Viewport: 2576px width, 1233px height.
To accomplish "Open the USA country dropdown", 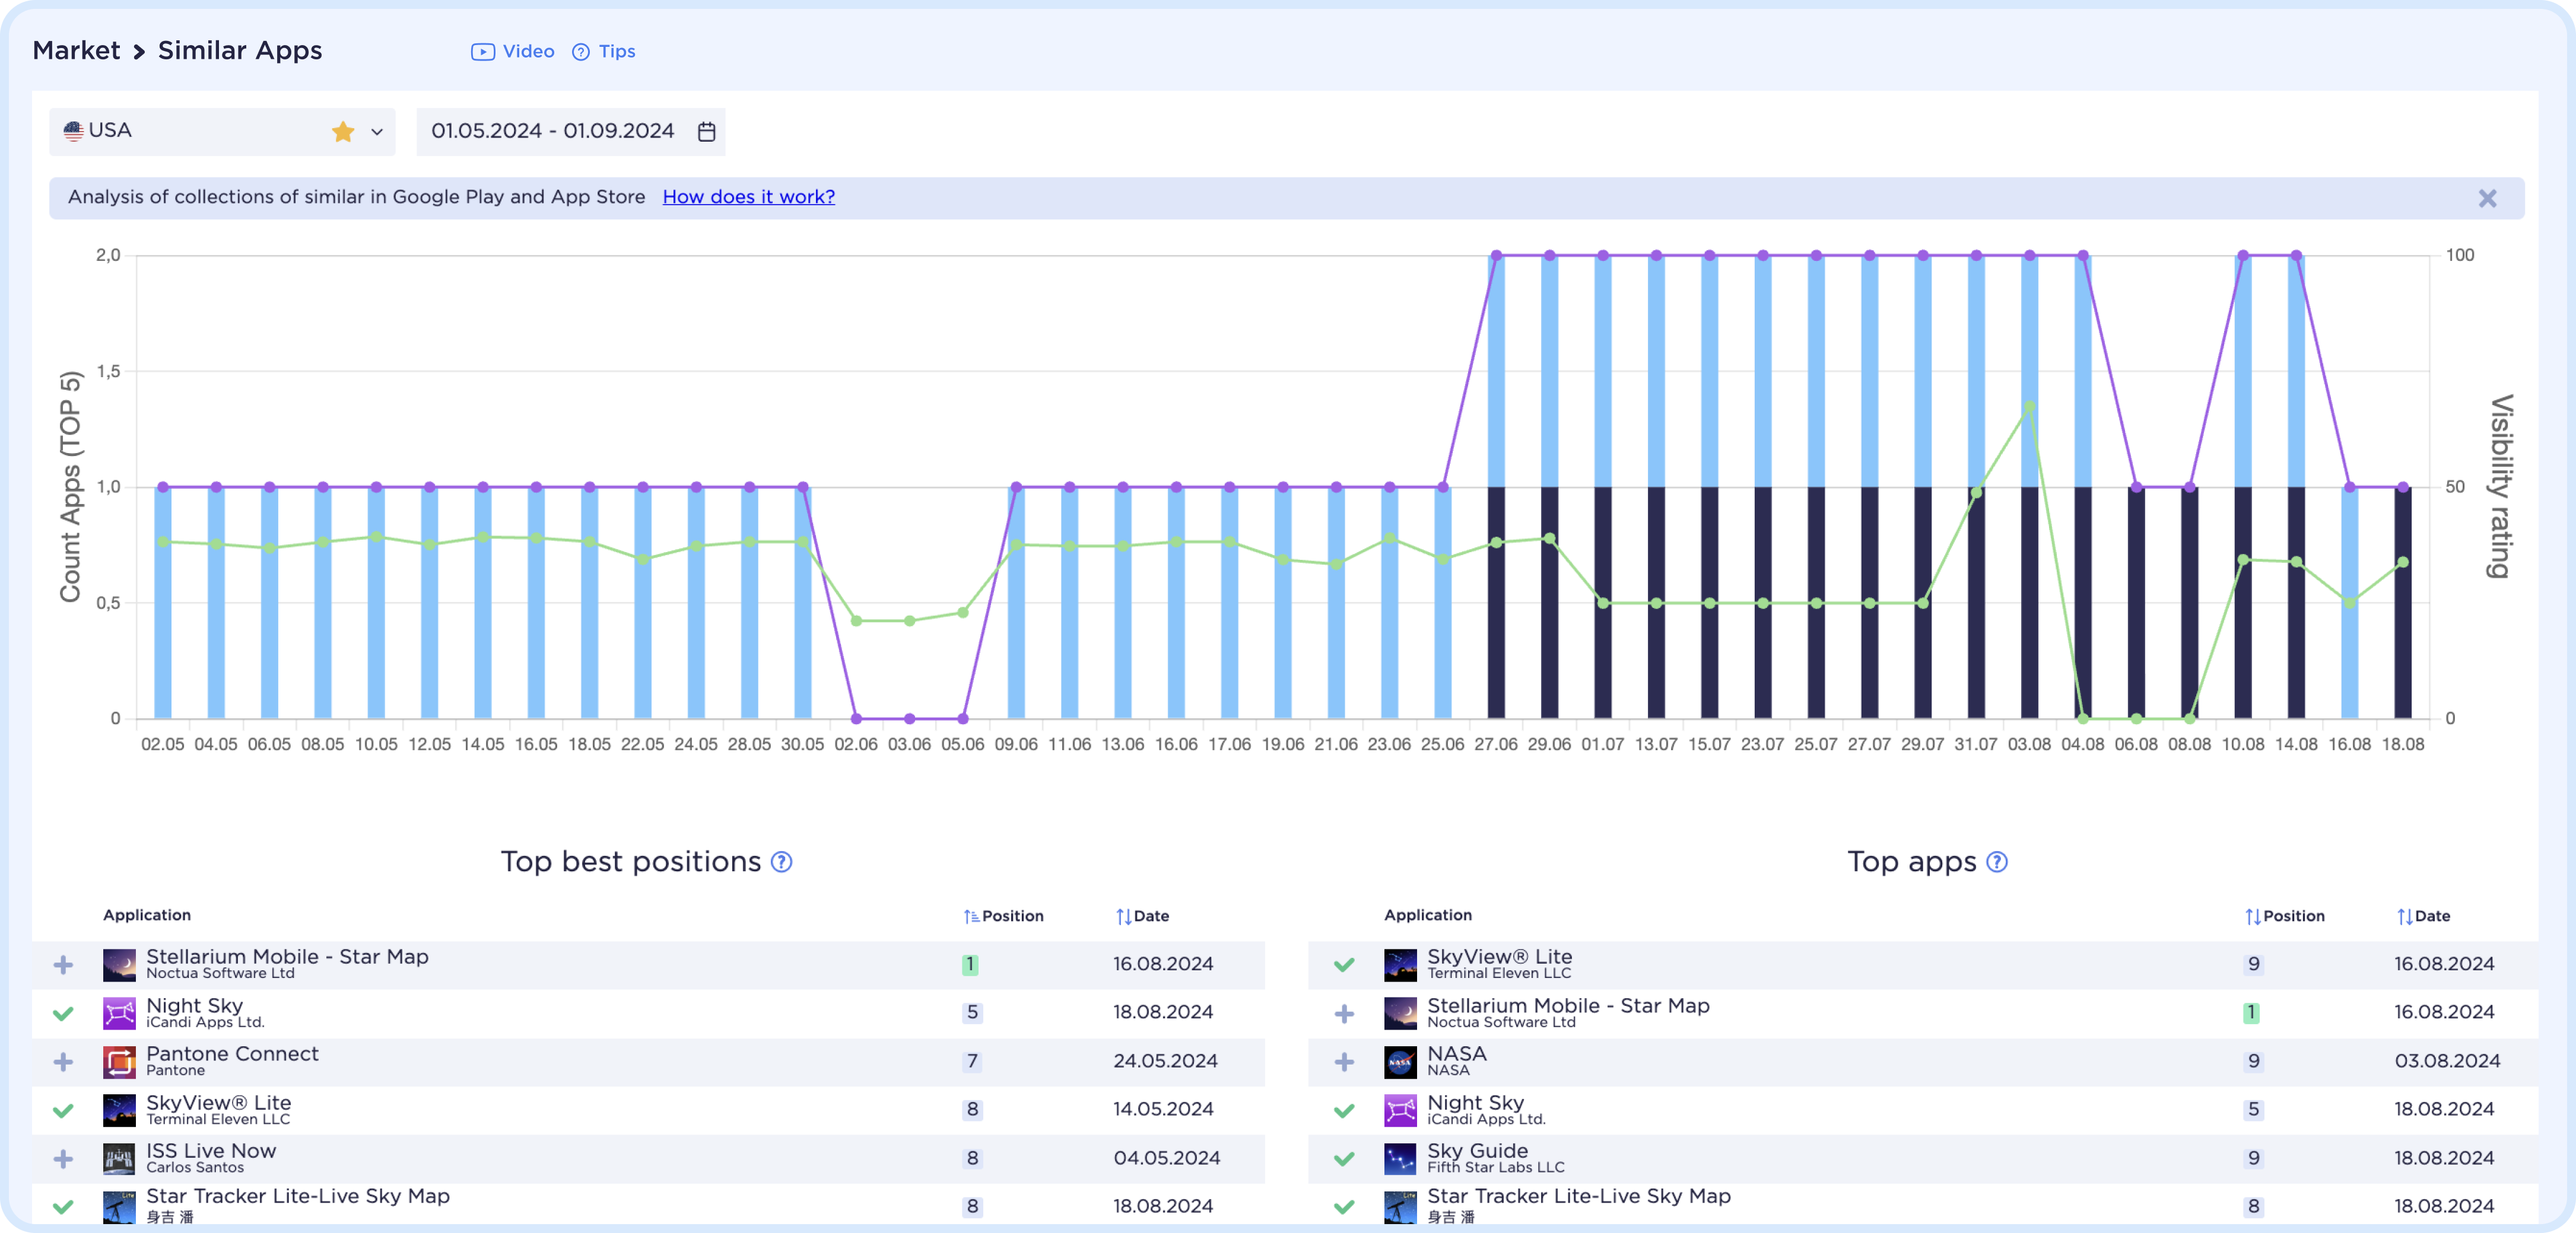I will [222, 131].
